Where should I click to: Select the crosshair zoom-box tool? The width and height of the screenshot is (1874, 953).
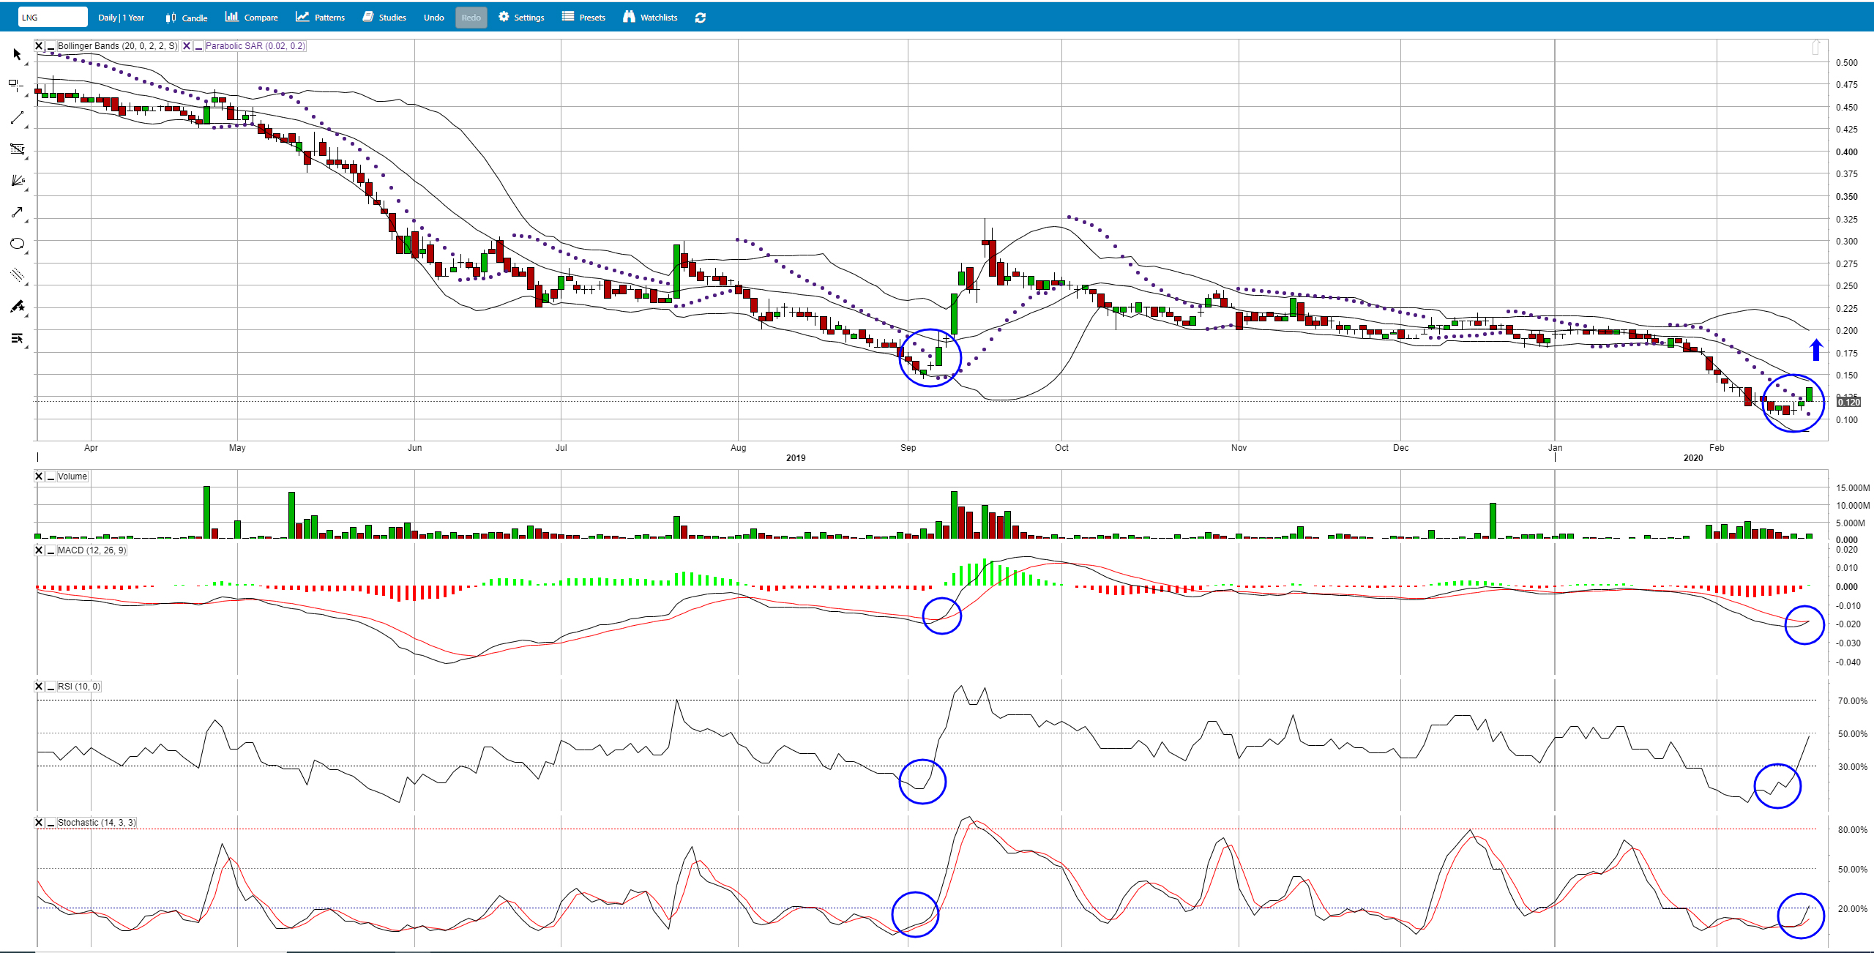(x=16, y=86)
